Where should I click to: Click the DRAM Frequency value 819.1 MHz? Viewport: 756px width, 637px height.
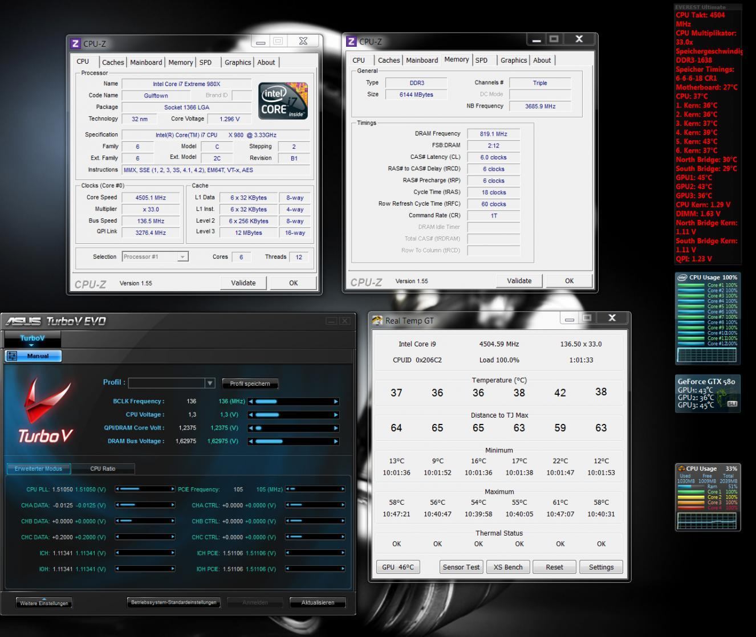[493, 134]
